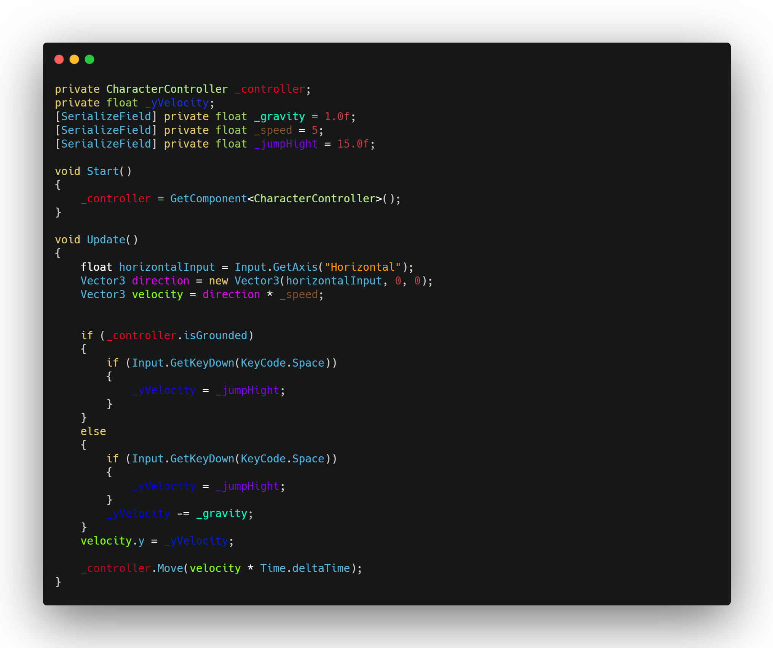The width and height of the screenshot is (773, 648).
Task: Click the yellow minimize window dot
Action: click(74, 59)
